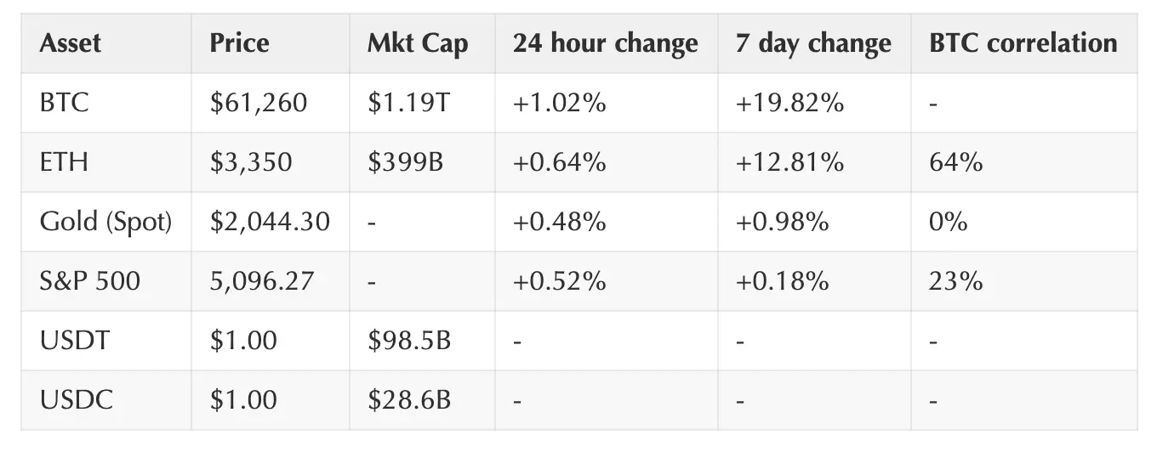This screenshot has width=1157, height=452.
Task: Select the $2,044.30 gold price
Action: point(270,222)
